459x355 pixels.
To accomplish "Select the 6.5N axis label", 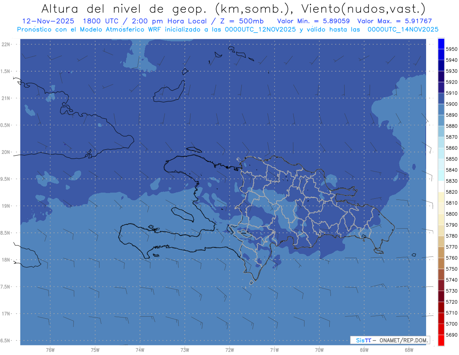I will (6, 340).
